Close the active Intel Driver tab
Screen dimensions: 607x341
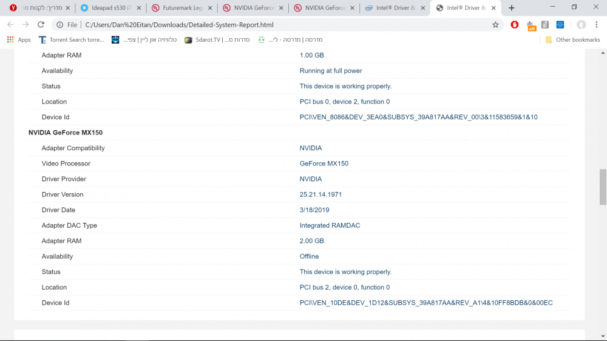493,8
